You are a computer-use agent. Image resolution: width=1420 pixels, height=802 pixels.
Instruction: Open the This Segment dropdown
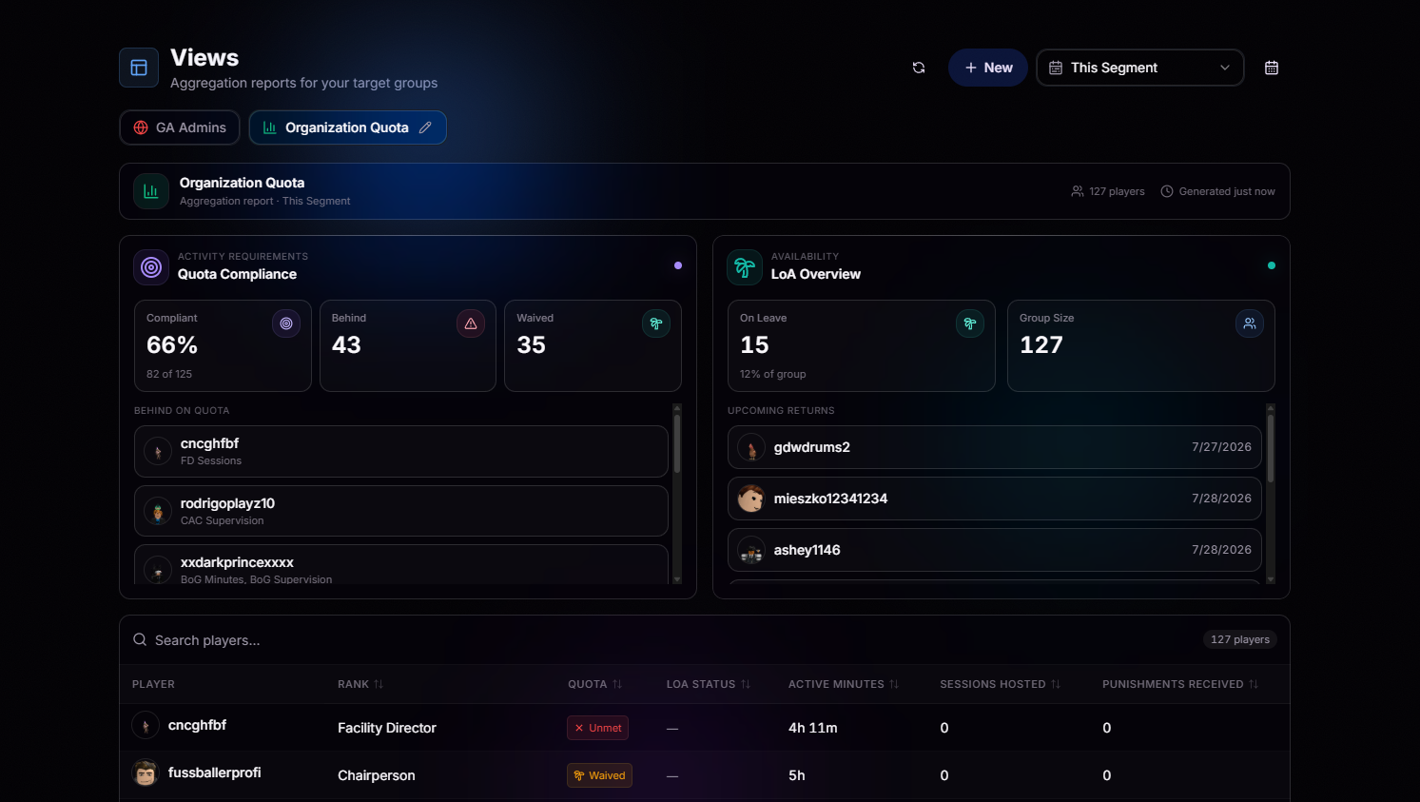click(x=1140, y=68)
